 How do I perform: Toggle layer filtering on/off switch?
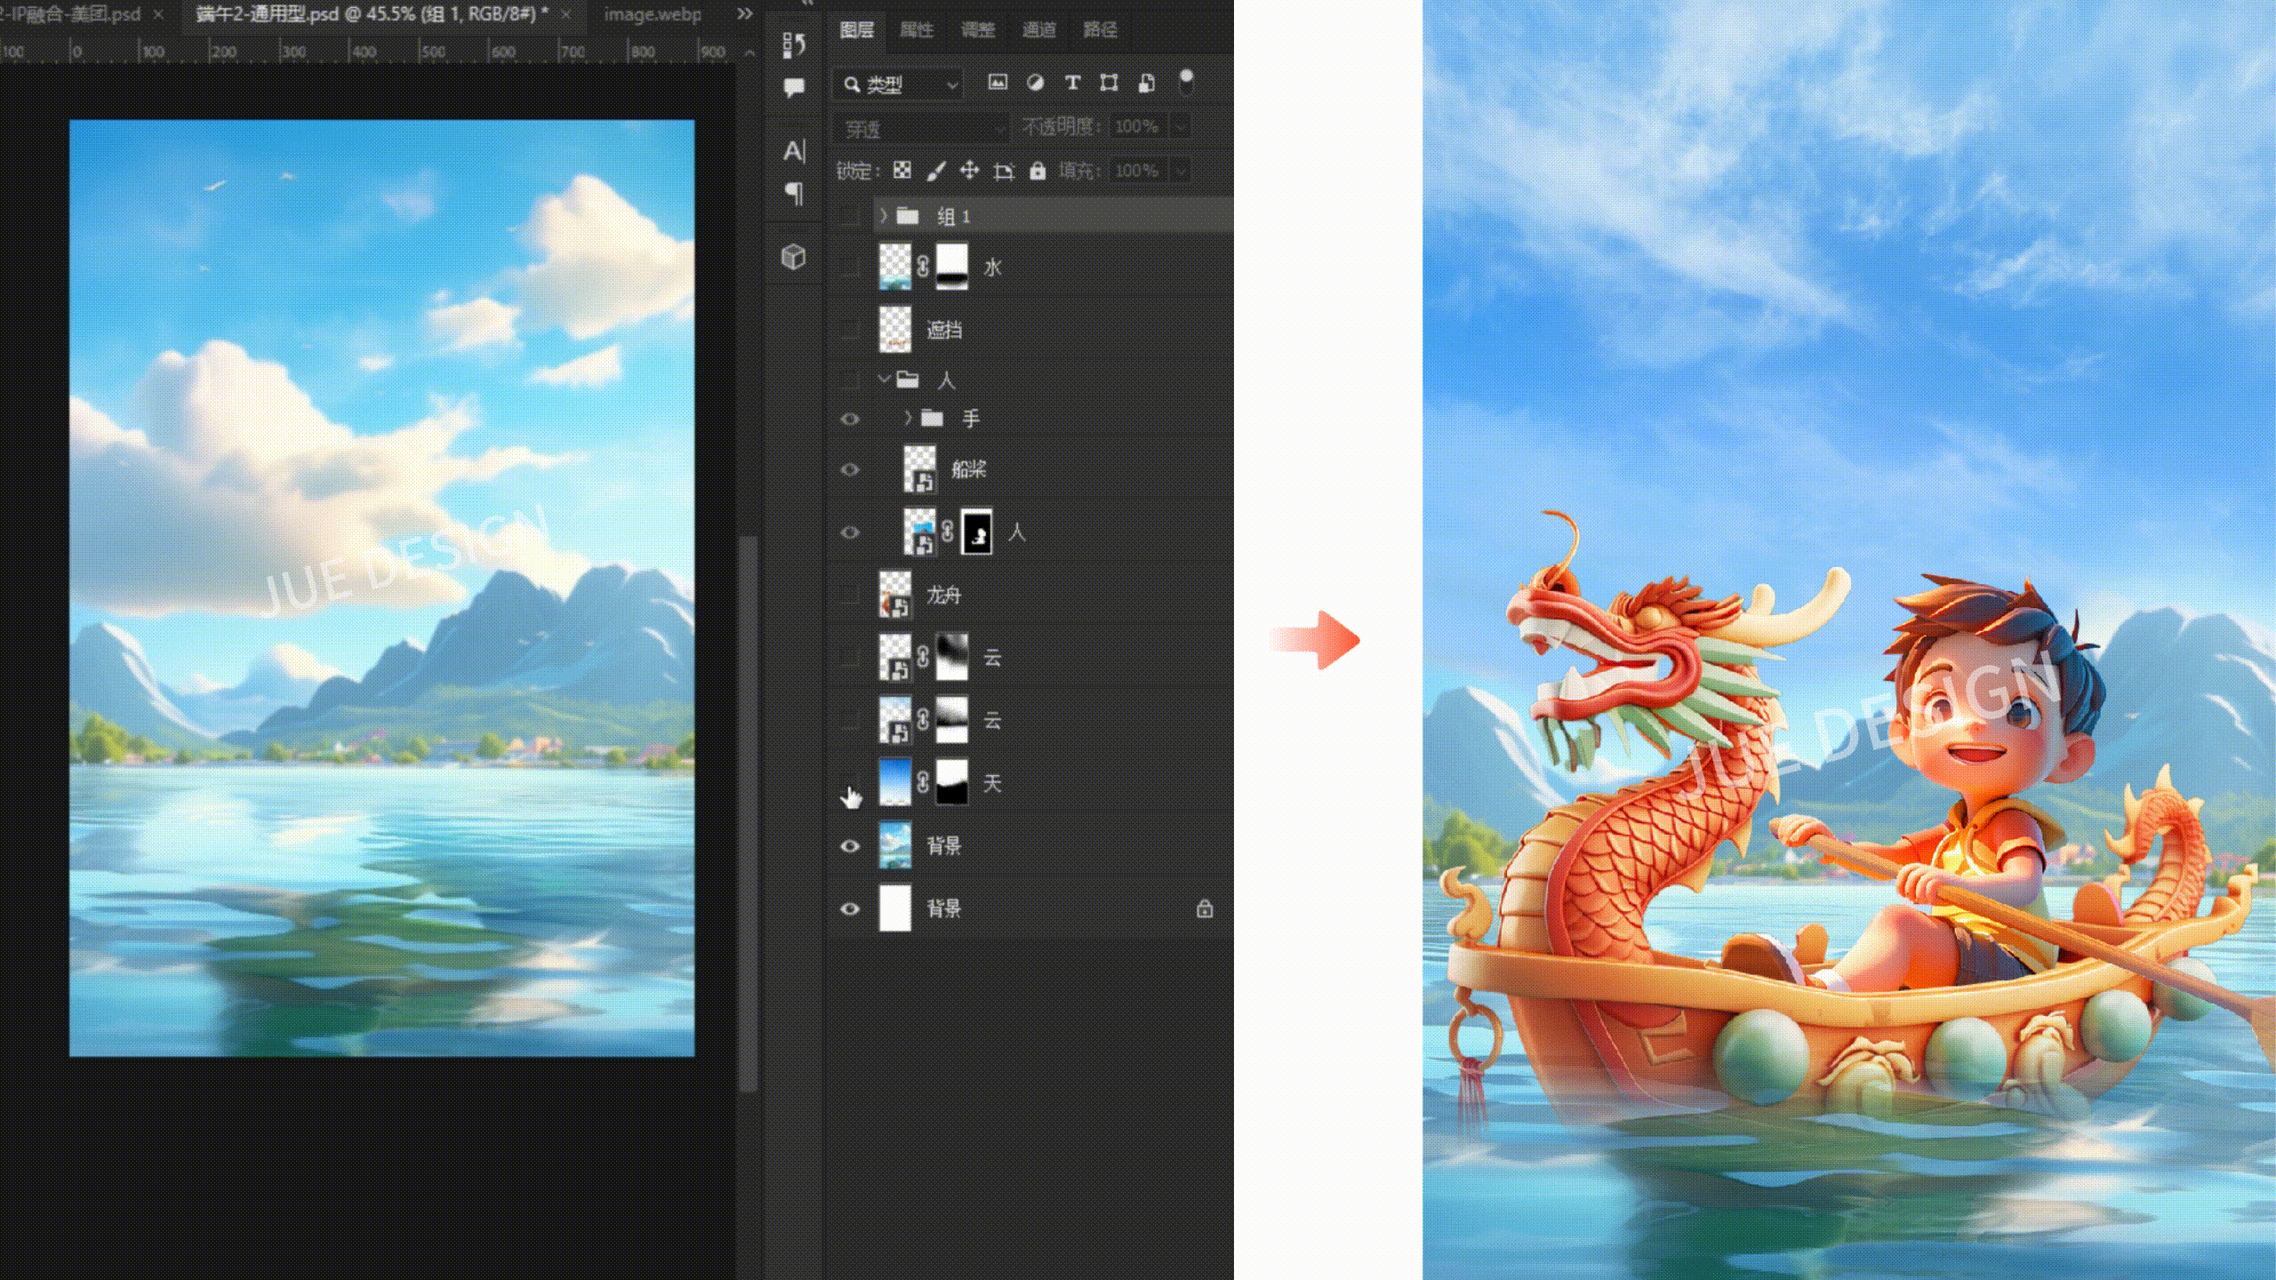pos(1185,82)
